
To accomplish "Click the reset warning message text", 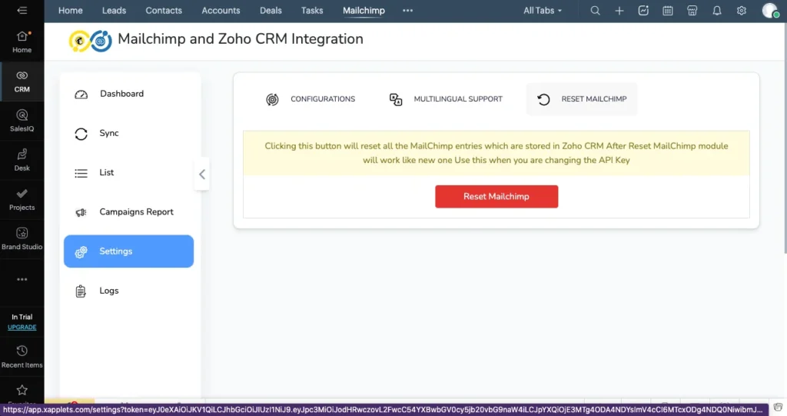I will (x=496, y=153).
